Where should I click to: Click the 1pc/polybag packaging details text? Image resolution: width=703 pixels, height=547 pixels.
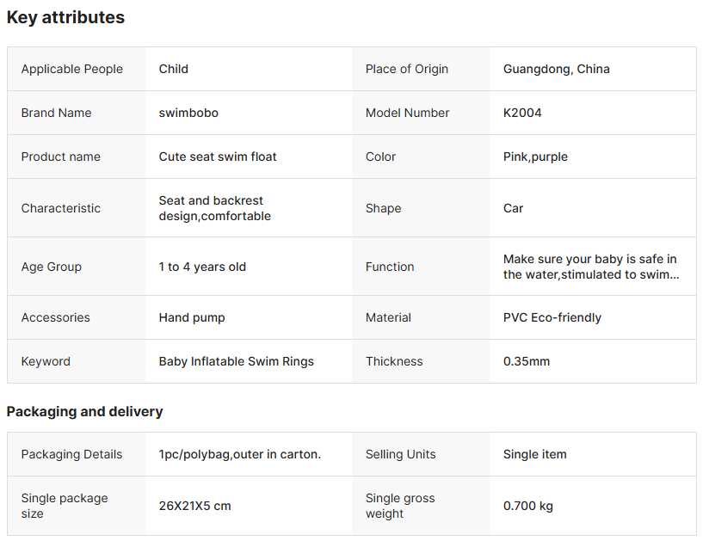click(x=239, y=454)
